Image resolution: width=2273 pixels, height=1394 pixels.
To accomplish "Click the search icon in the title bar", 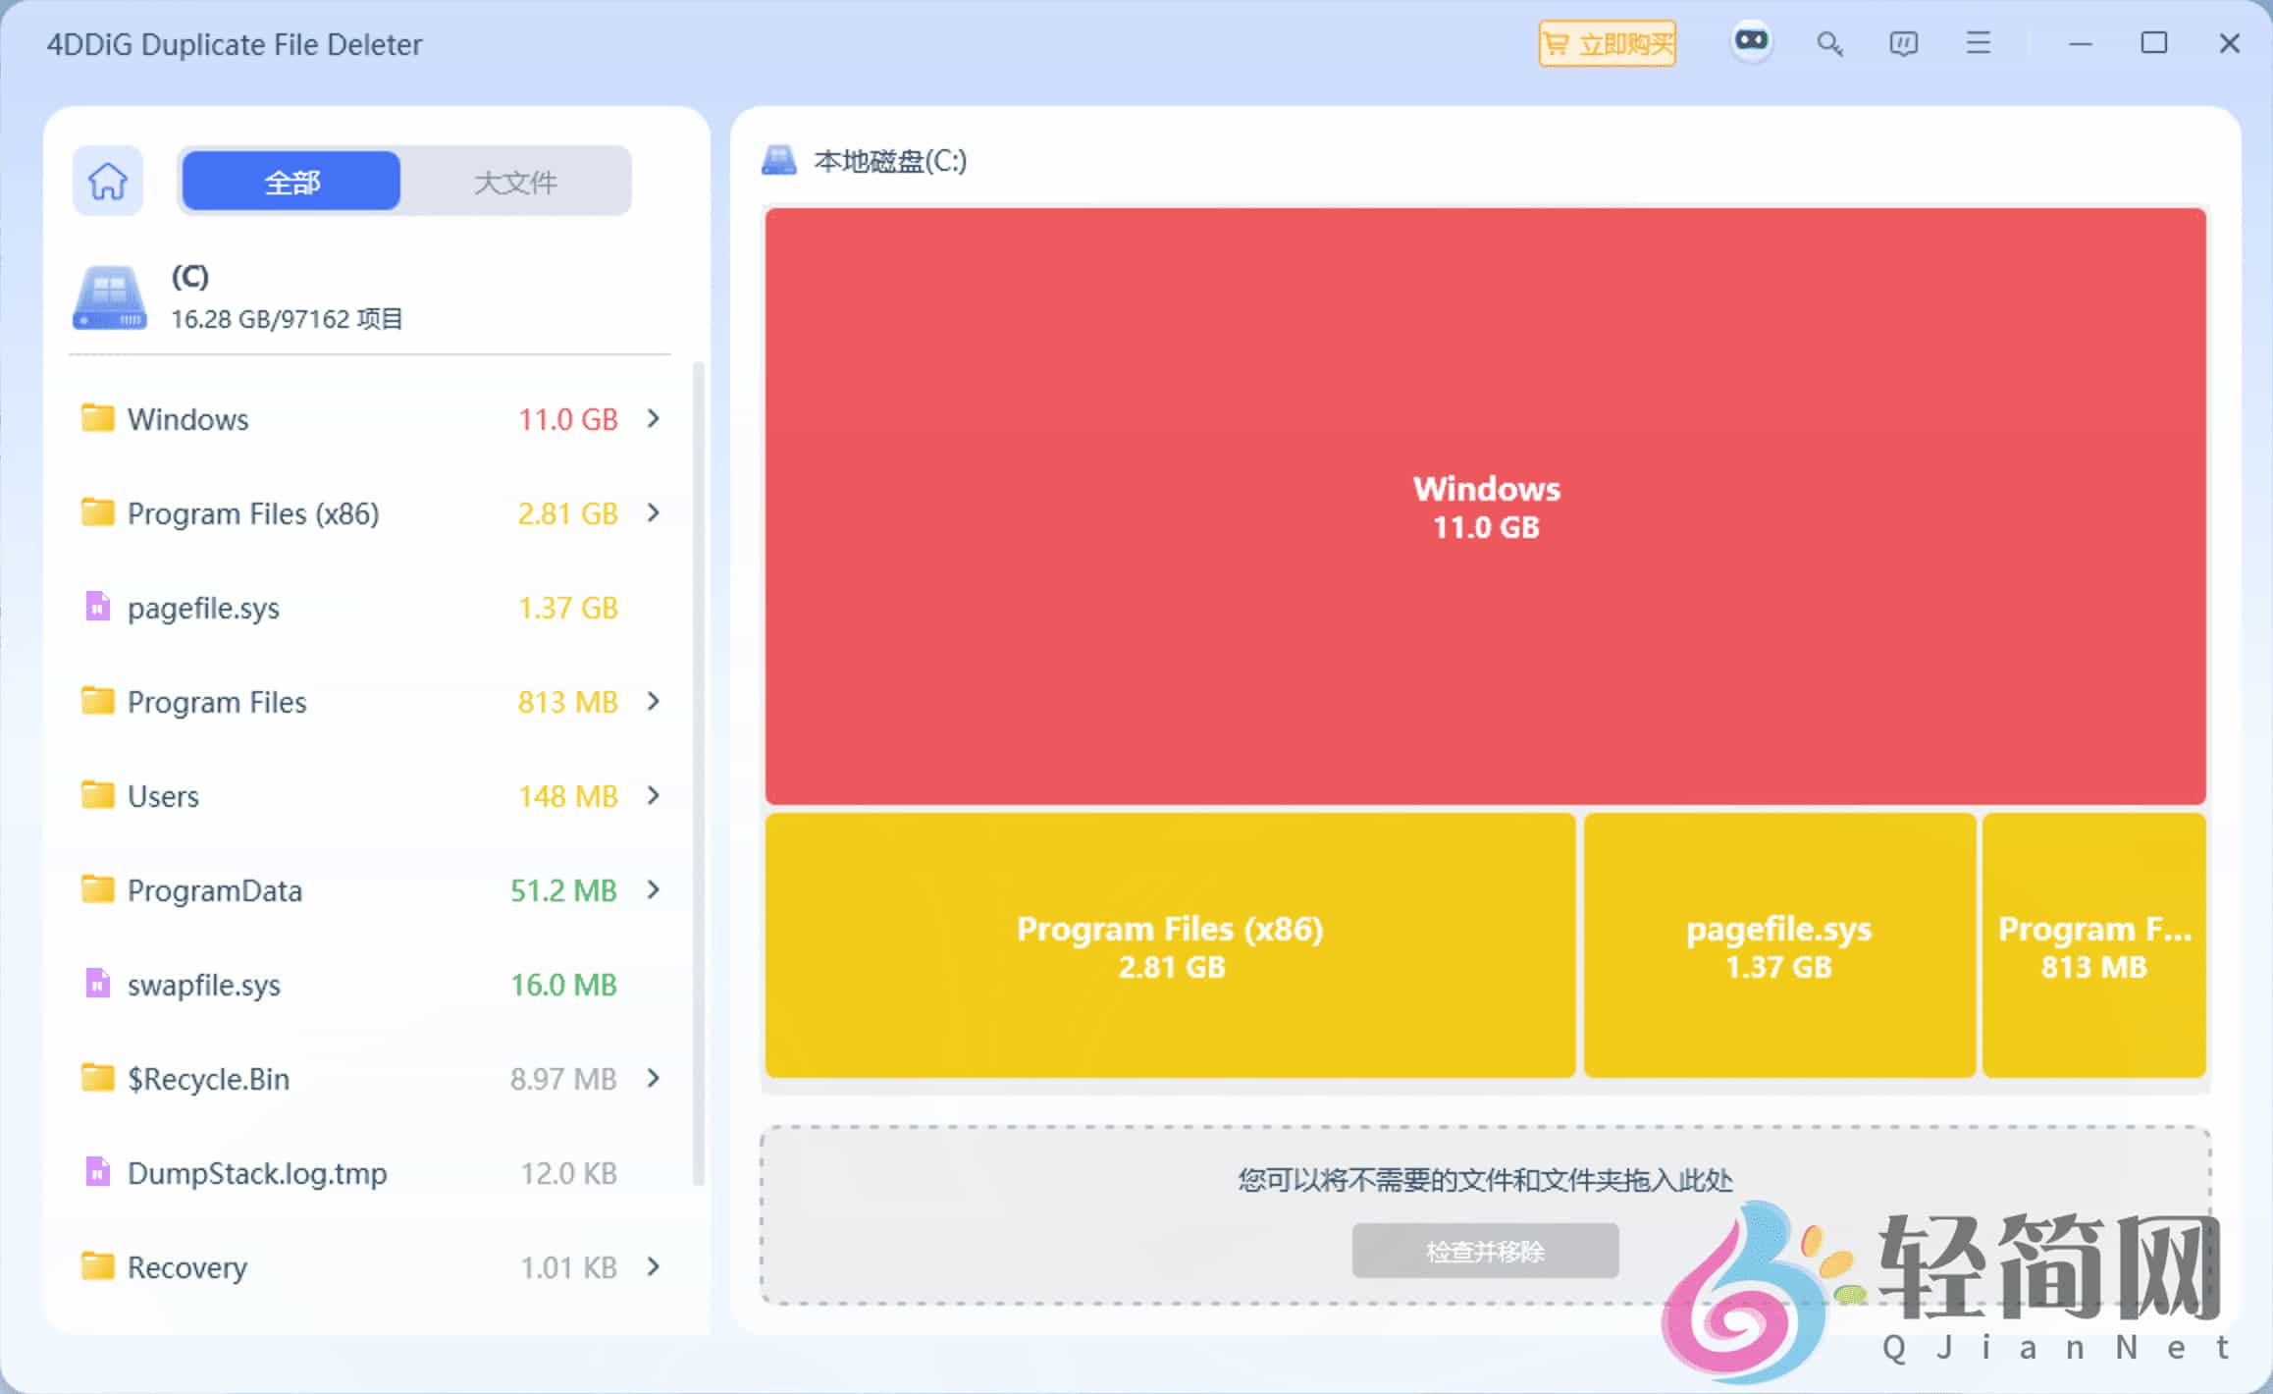I will (1828, 44).
